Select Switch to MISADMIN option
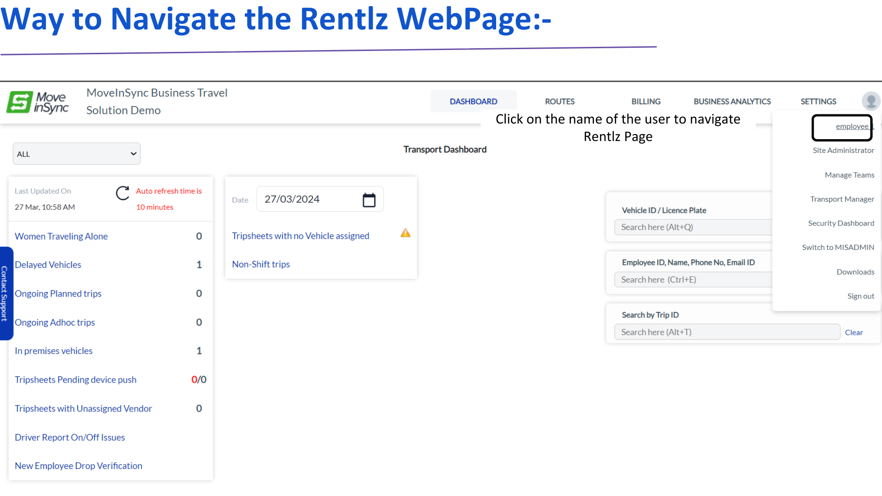Image resolution: width=882 pixels, height=496 pixels. (838, 248)
